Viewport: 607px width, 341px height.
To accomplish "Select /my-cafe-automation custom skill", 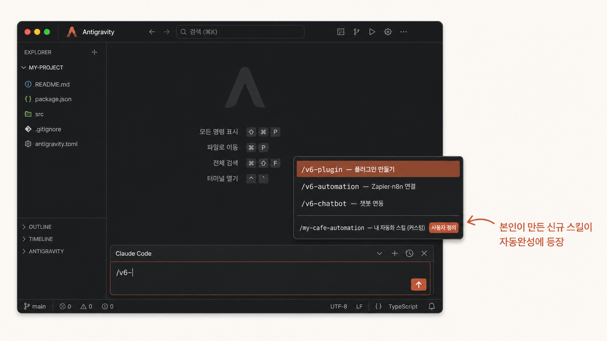I will (x=378, y=228).
